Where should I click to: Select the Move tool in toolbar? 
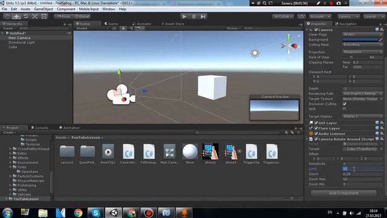click(x=16, y=16)
